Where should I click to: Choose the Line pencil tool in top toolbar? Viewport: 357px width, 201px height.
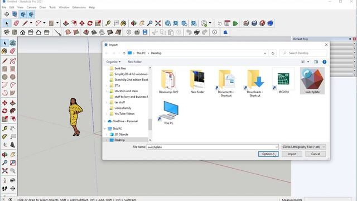tap(25, 23)
